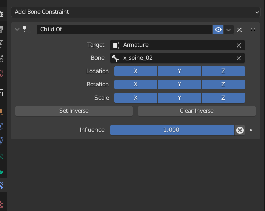The image size is (265, 211).
Task: Open the red World properties tab
Action: click(x=2, y=74)
